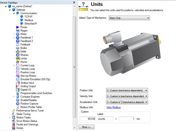Edit the custom rev value field

127,119
